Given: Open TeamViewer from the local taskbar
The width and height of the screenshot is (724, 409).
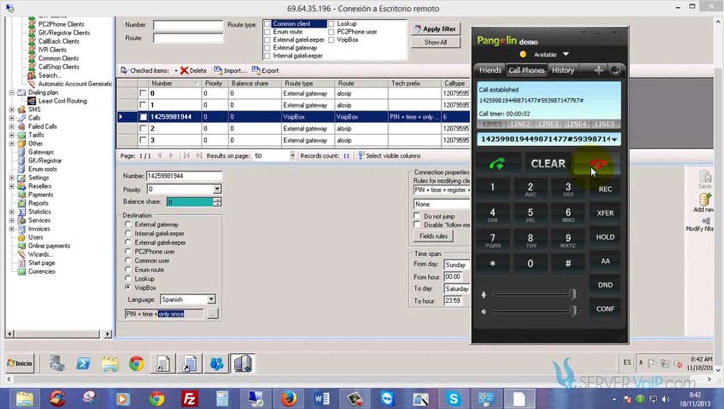Looking at the screenshot, I should coord(388,398).
